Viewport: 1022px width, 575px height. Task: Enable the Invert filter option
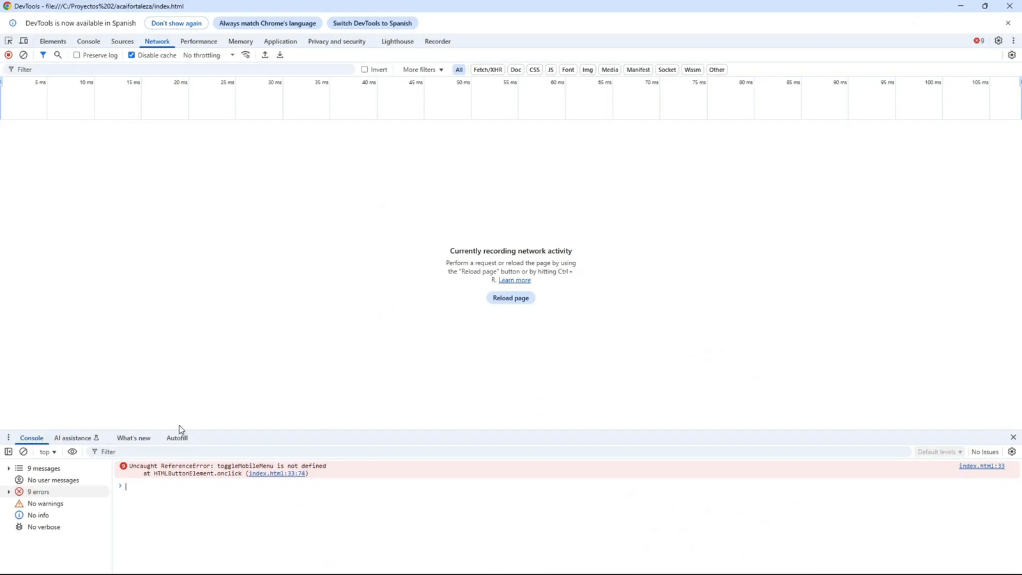tap(364, 69)
